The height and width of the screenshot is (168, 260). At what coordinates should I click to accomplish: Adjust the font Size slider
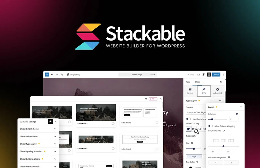coord(193,149)
